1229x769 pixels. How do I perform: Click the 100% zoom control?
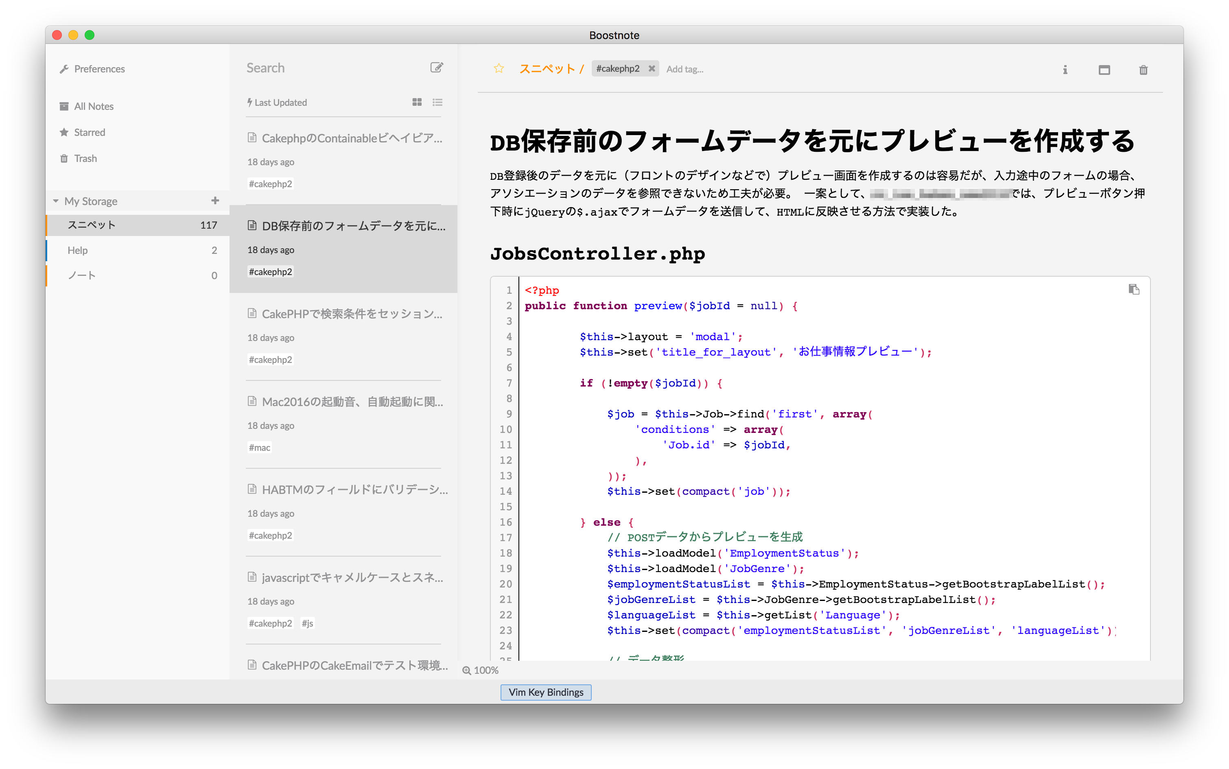click(x=480, y=671)
